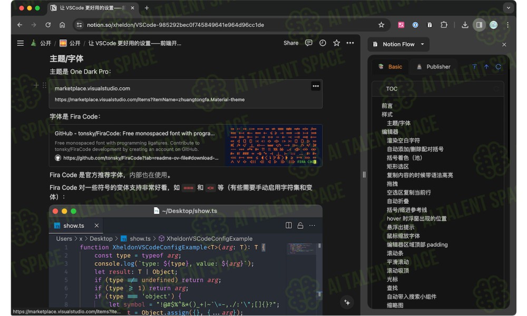This screenshot has height=316, width=527.
Task: Click Desktop in the editor breadcrumb
Action: pos(101,239)
